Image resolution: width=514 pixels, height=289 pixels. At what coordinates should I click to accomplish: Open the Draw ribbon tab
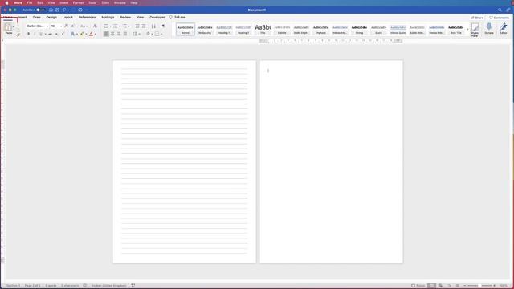pos(37,17)
